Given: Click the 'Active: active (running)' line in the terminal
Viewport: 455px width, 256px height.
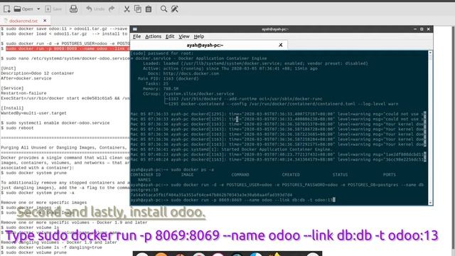Looking at the screenshot, I should click(230, 68).
